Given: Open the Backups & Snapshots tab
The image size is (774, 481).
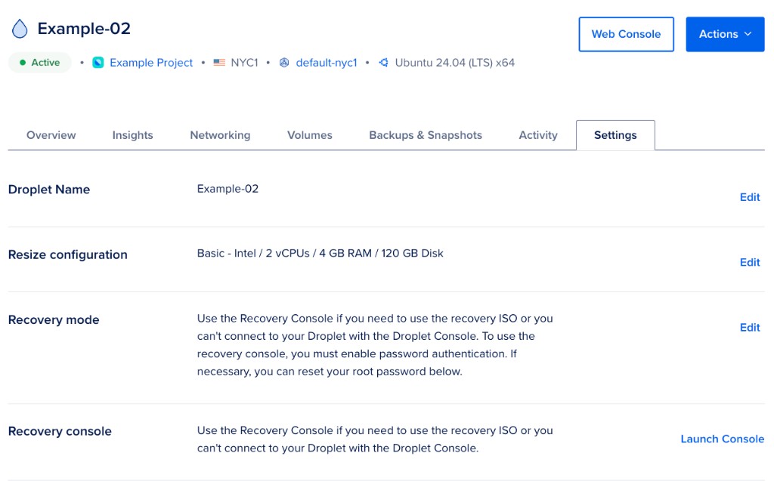Looking at the screenshot, I should pyautogui.click(x=426, y=135).
